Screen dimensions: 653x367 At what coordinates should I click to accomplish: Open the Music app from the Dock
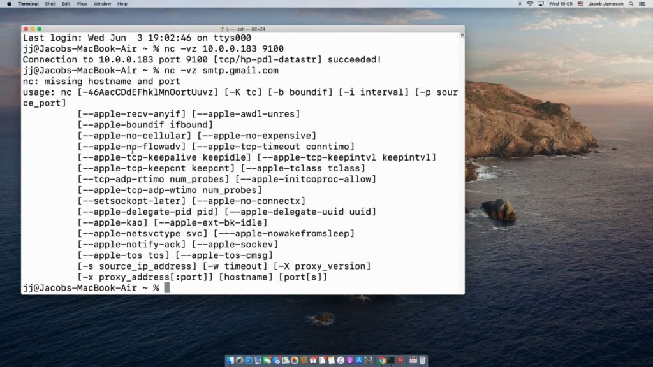click(x=341, y=360)
